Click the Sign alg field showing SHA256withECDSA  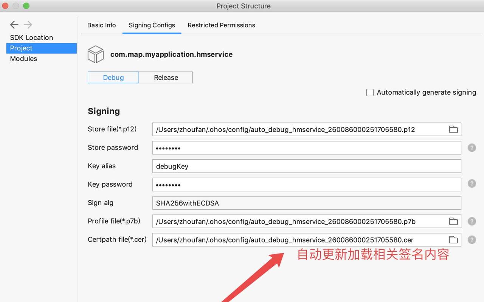coord(307,203)
